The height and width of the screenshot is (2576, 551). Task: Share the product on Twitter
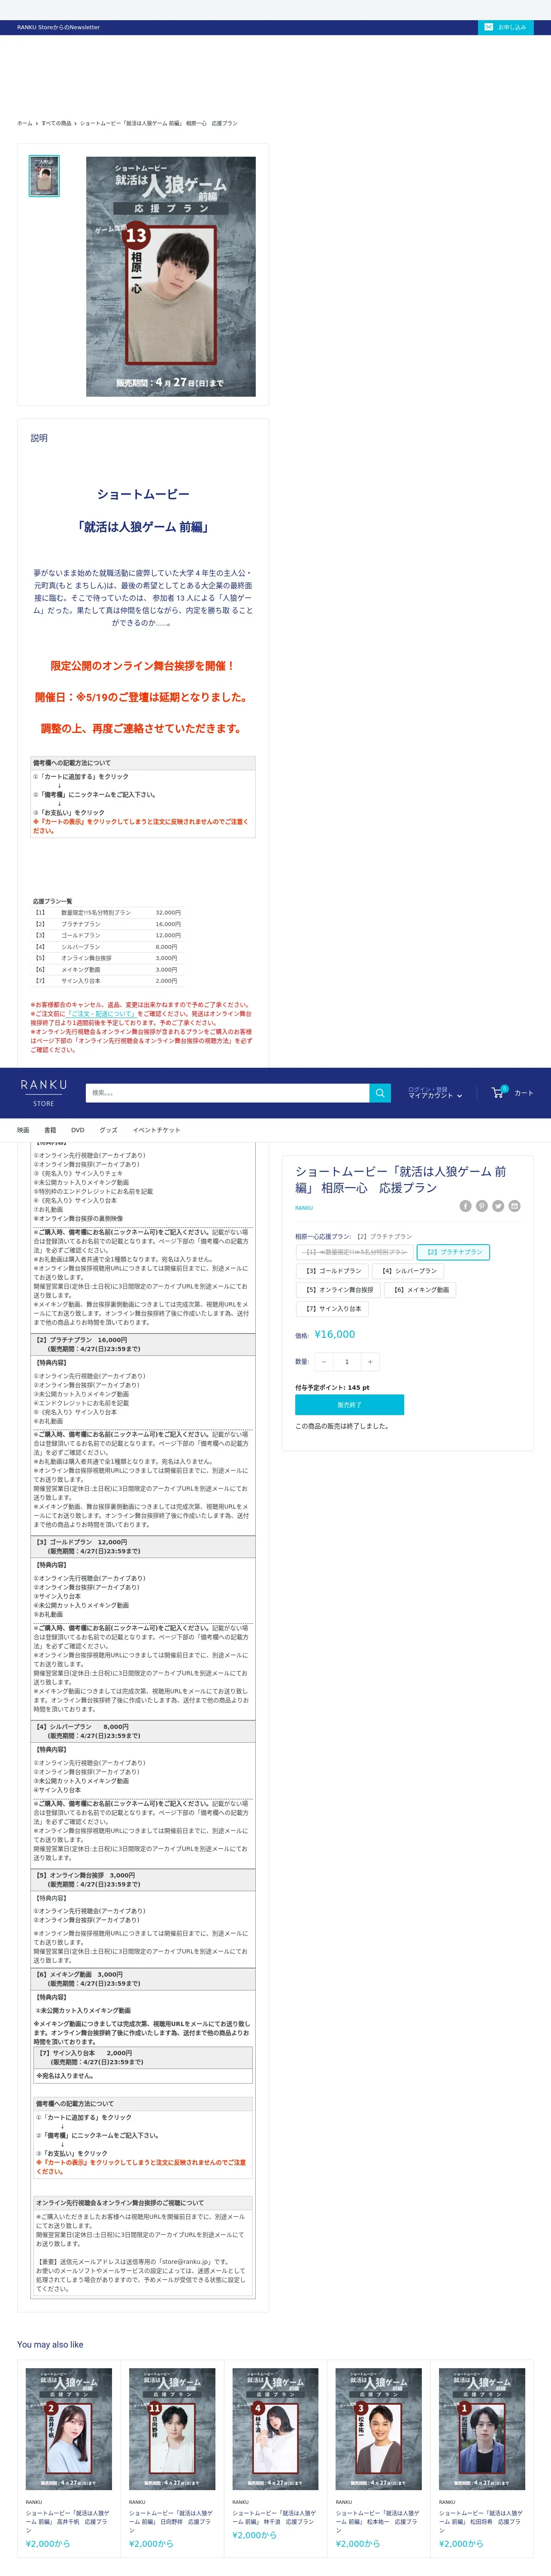click(x=498, y=1206)
